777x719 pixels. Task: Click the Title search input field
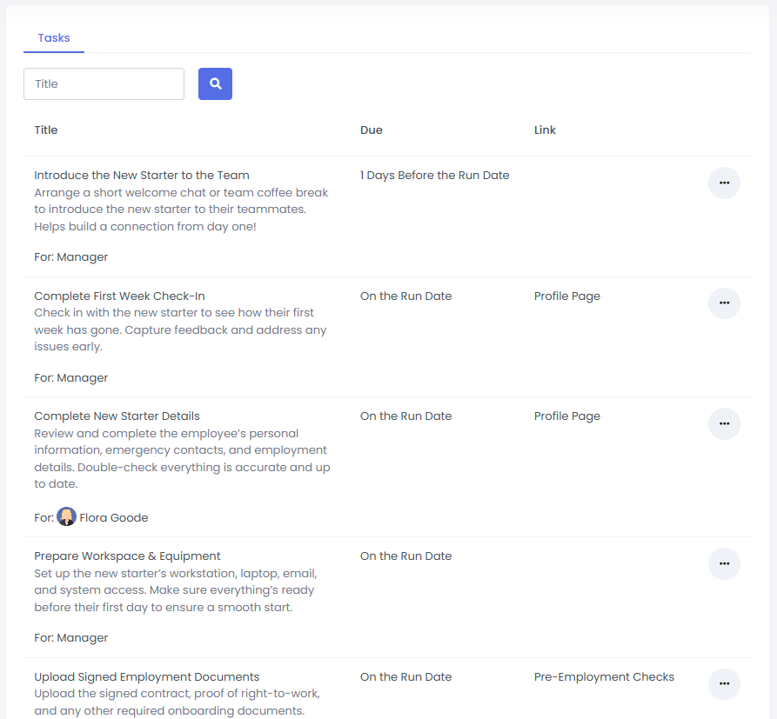tap(104, 83)
